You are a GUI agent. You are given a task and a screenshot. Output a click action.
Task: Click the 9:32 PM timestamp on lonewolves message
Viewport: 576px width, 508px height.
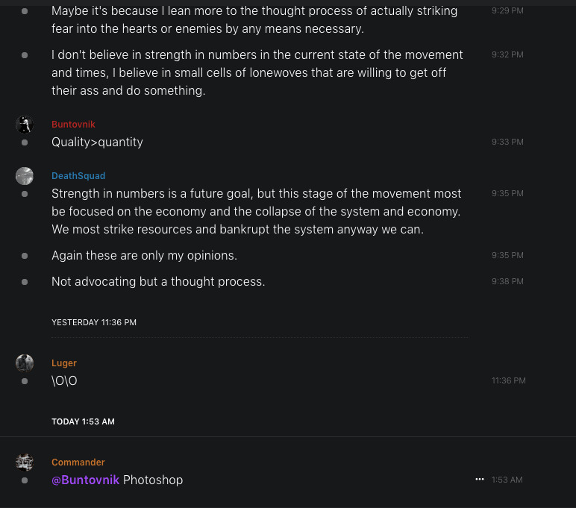click(507, 55)
